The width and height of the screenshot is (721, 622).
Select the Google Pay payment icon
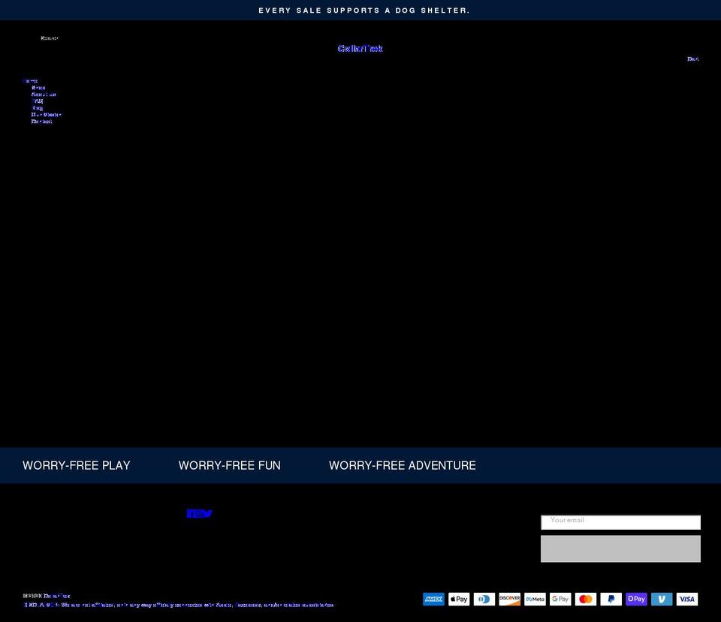click(x=560, y=599)
